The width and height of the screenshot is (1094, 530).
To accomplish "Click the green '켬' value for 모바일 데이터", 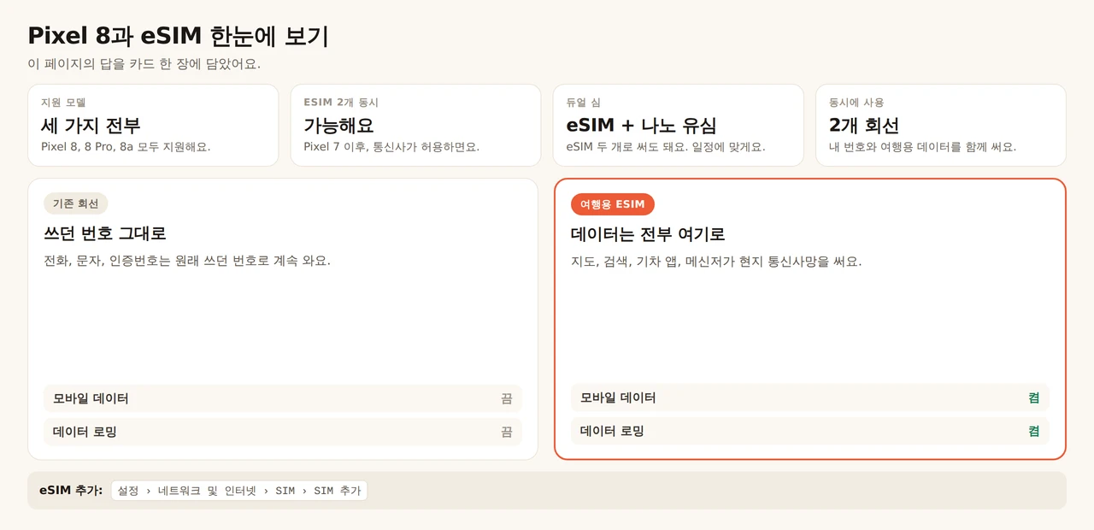I will point(1034,397).
